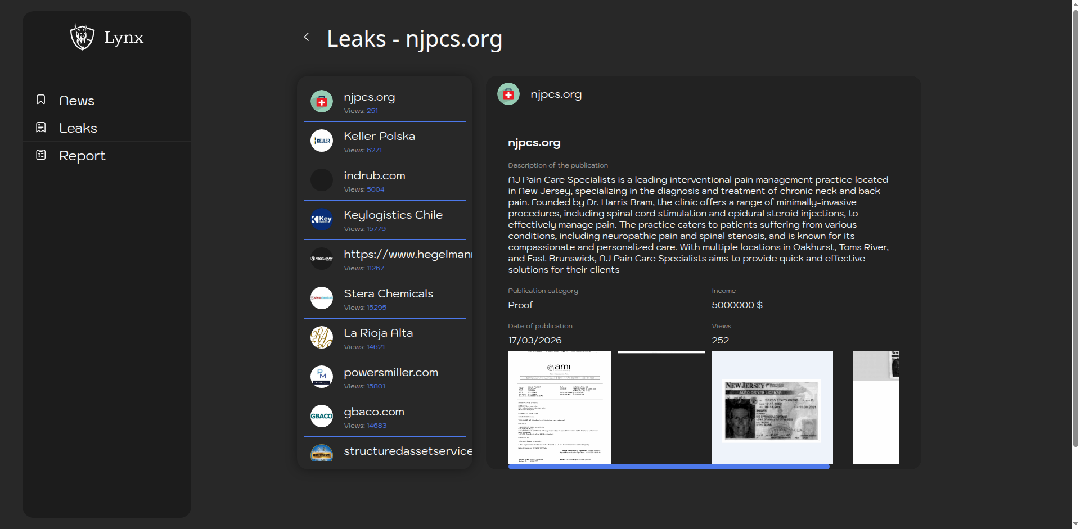Click the Leaks document icon in sidebar
Image resolution: width=1080 pixels, height=529 pixels.
(x=41, y=127)
